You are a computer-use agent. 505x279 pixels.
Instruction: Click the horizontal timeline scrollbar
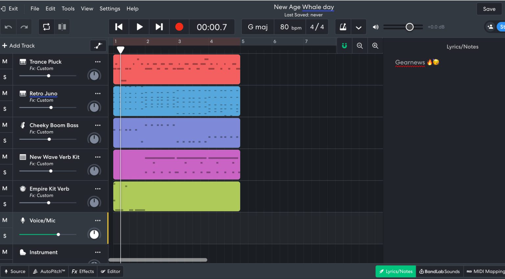click(x=158, y=260)
